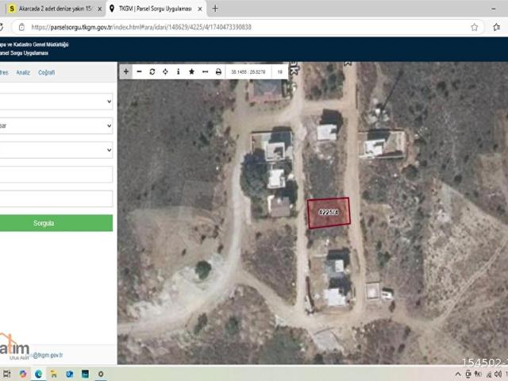Activate the locate crosshair tool on map

point(165,71)
